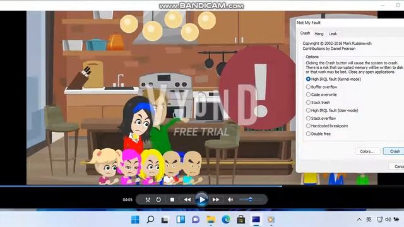This screenshot has width=404, height=227.
Task: Open the system tray volume icon
Action: [x=388, y=219]
